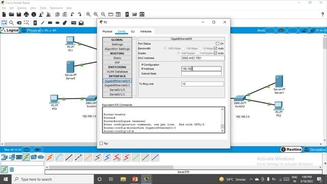Open VLAN Database settings
This screenshot has width=327, height=184.
[117, 72]
